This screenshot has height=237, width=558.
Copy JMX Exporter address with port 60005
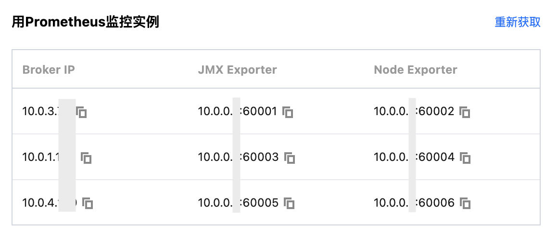(x=289, y=203)
